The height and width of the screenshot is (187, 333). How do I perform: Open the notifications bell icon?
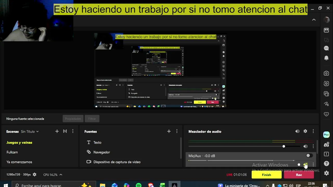(326, 58)
